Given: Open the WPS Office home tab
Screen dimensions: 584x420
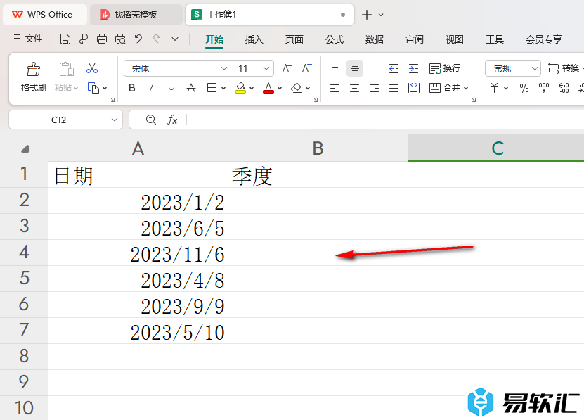Looking at the screenshot, I should pos(45,15).
